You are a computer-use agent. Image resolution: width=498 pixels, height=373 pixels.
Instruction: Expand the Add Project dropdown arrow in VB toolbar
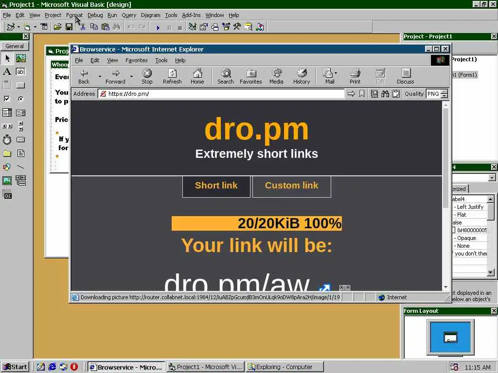point(18,27)
